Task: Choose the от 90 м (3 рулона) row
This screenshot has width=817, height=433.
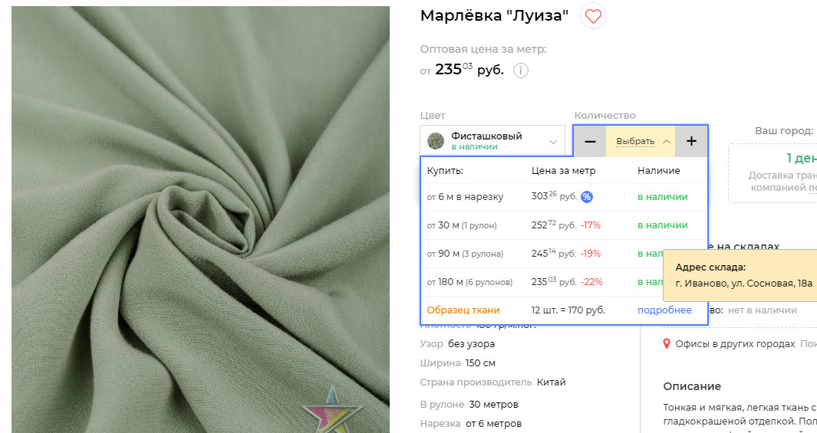Action: point(564,254)
